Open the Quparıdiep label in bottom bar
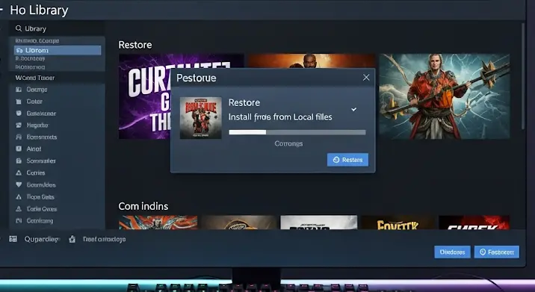This screenshot has width=535, height=292. [42, 239]
